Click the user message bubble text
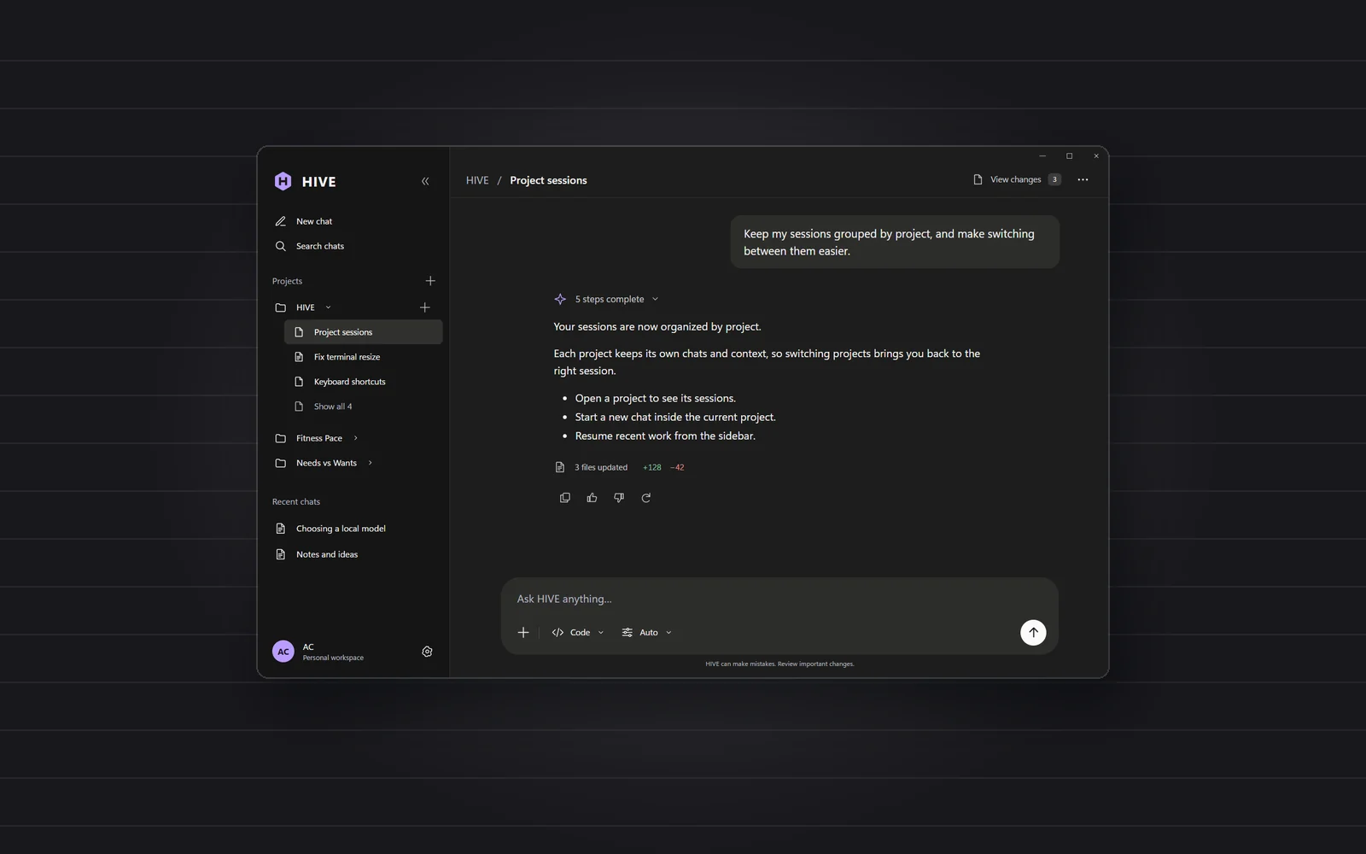 tap(889, 243)
